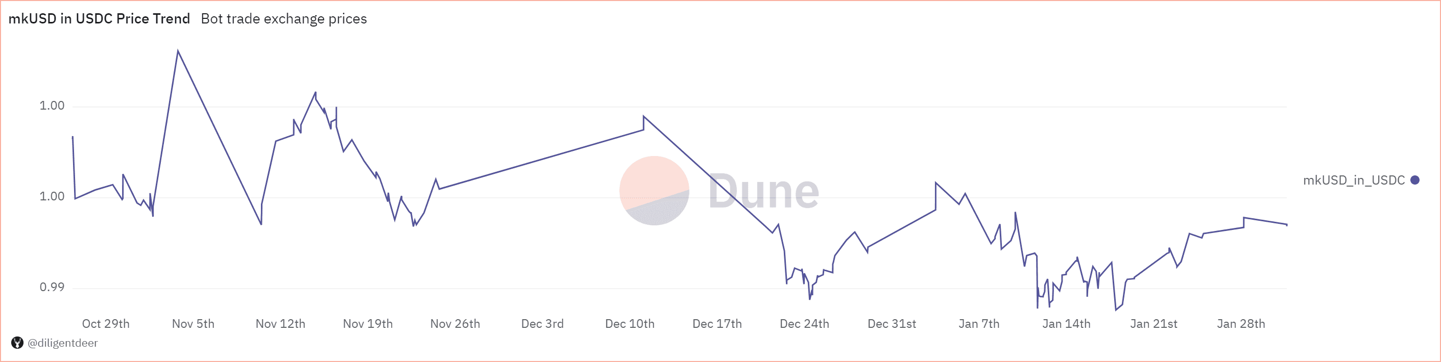Click the Dune watermark text
Viewport: 1441px width, 362px height.
[763, 192]
